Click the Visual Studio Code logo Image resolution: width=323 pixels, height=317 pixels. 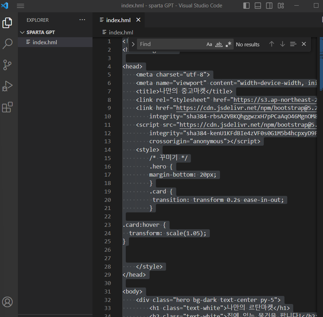point(5,6)
